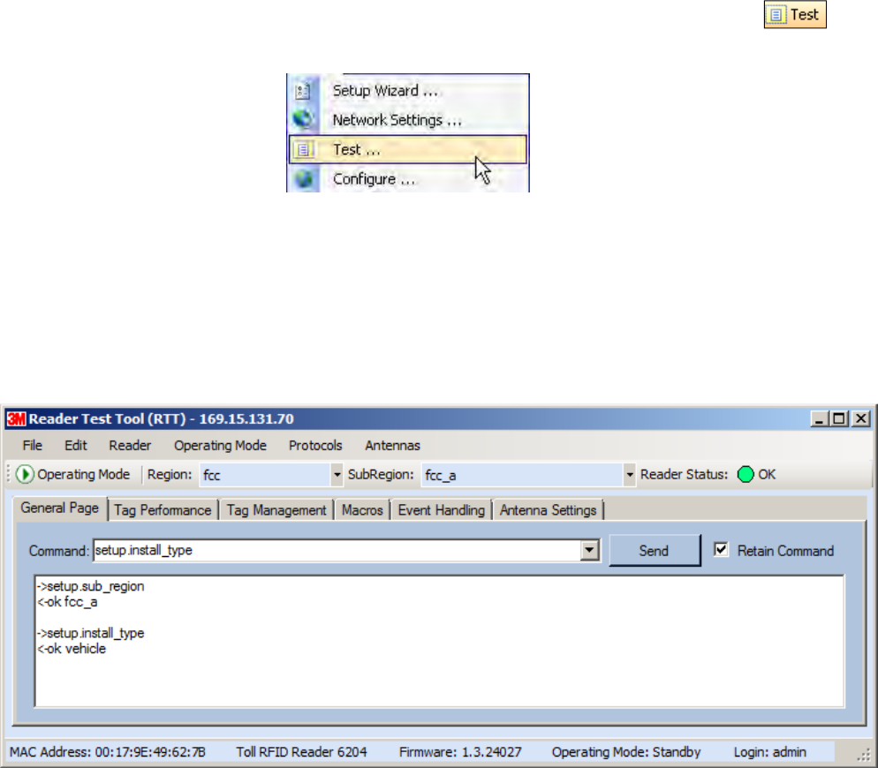Click the MAC Address status bar entry
The image size is (878, 768).
(x=108, y=752)
